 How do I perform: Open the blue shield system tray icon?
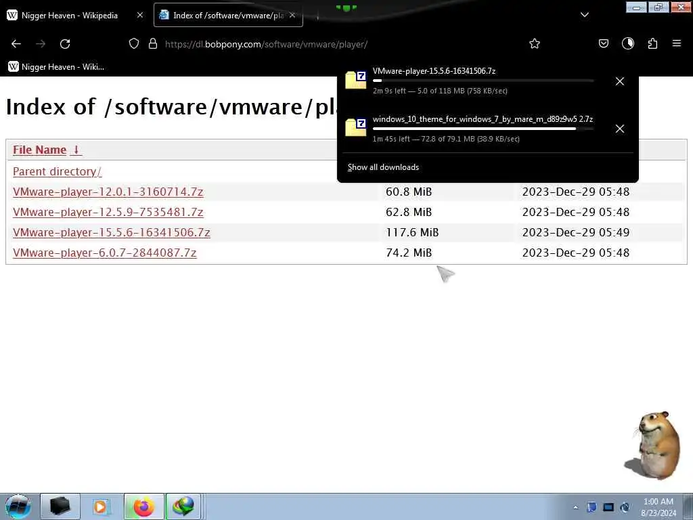591,507
